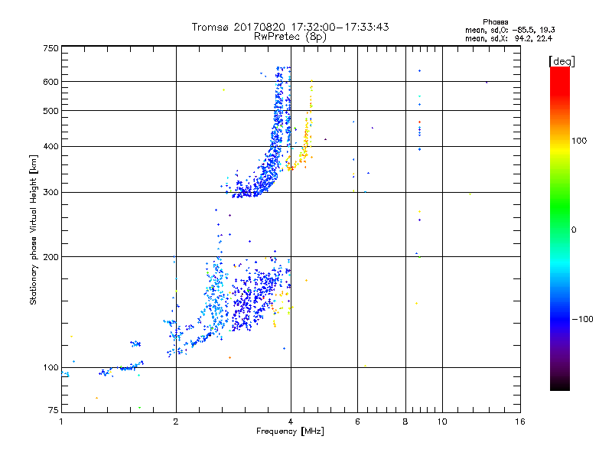The height and width of the screenshot is (459, 612).
Task: Click the y-axis tick label '750'
Action: [50, 48]
